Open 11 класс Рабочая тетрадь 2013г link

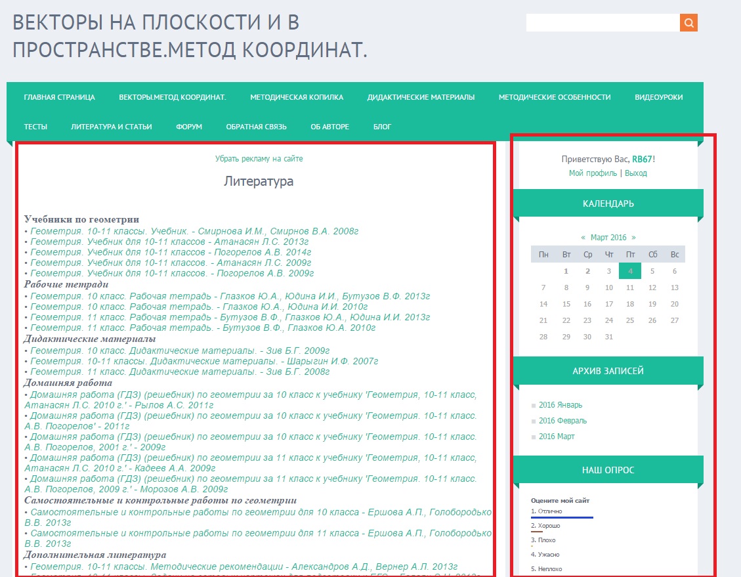230,317
